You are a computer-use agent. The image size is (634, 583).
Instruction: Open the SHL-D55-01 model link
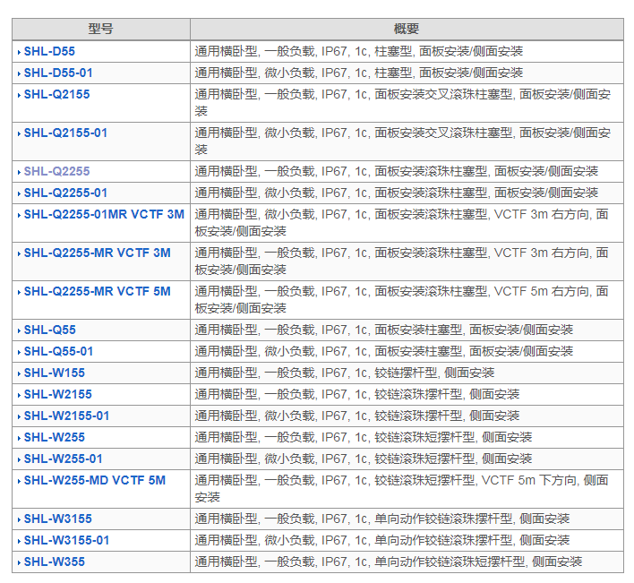(58, 73)
